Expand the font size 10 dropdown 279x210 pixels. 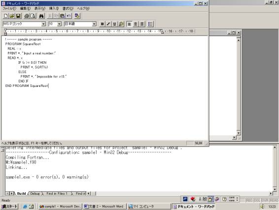coord(60,24)
